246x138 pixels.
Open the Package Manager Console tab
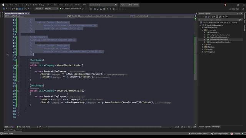(13, 130)
